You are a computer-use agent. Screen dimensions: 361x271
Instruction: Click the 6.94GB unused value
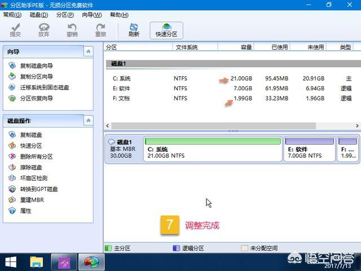tap(315, 89)
